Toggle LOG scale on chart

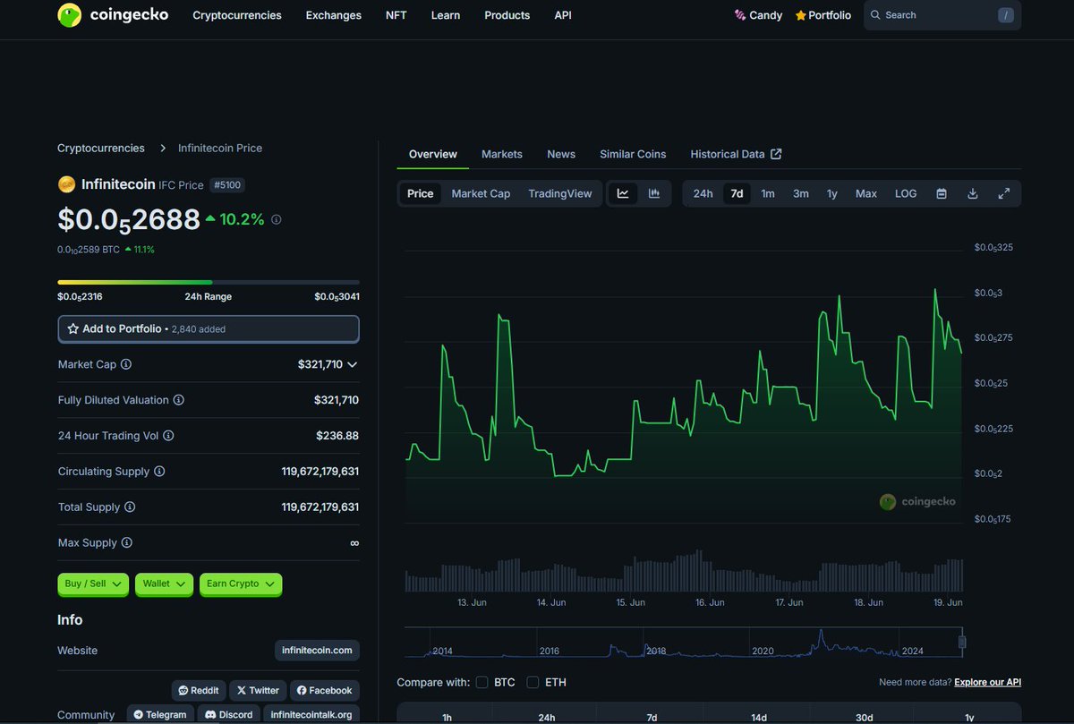coord(906,193)
